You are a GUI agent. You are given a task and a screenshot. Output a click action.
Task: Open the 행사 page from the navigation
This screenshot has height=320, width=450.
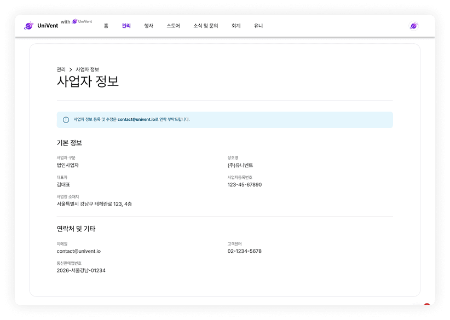coord(148,25)
